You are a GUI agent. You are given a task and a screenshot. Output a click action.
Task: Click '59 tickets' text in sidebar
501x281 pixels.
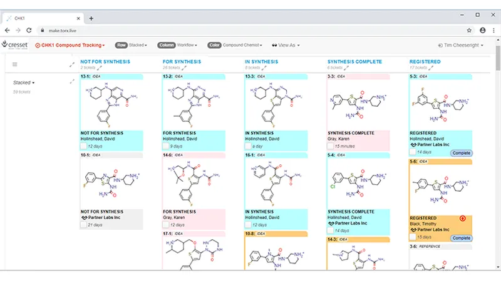tap(22, 92)
